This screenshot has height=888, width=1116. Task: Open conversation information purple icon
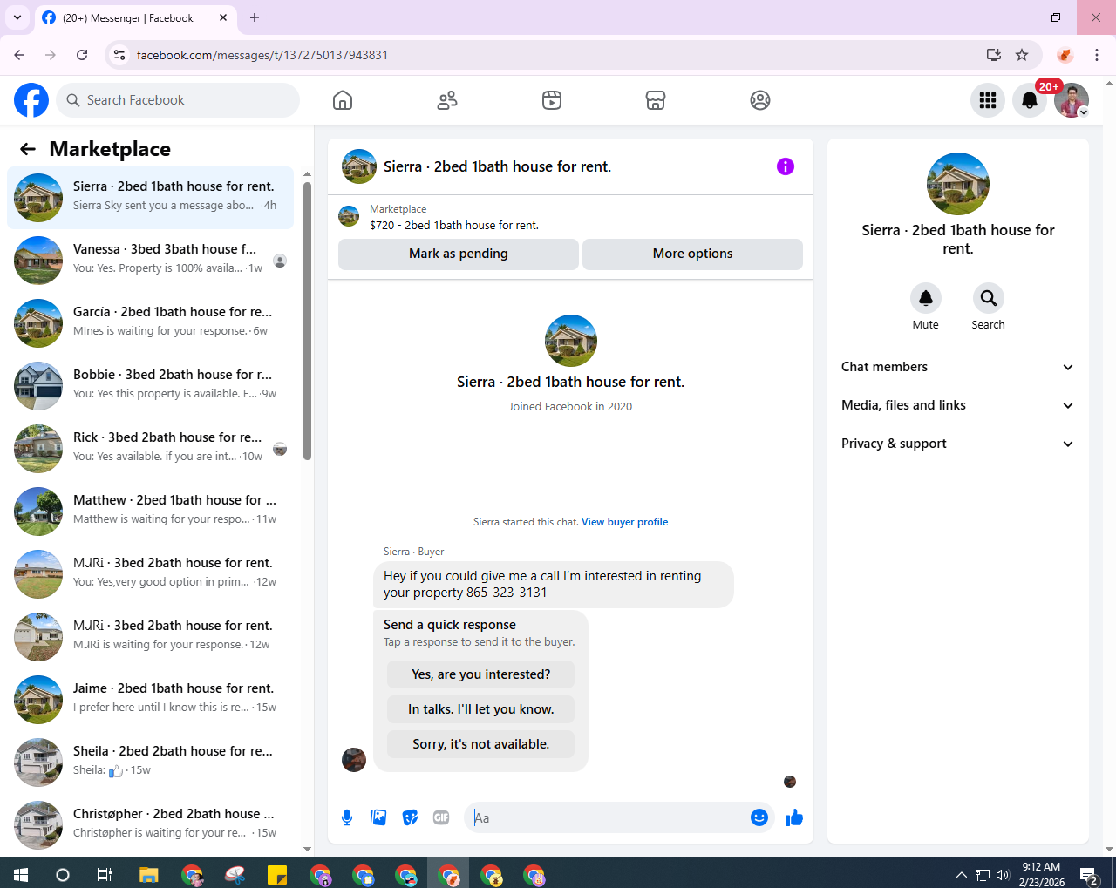pos(786,166)
